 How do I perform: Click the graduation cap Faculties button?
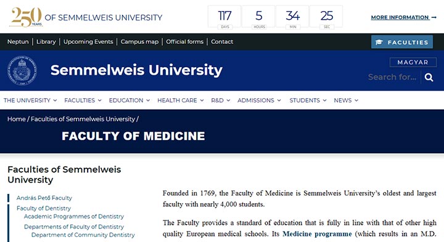(x=402, y=42)
